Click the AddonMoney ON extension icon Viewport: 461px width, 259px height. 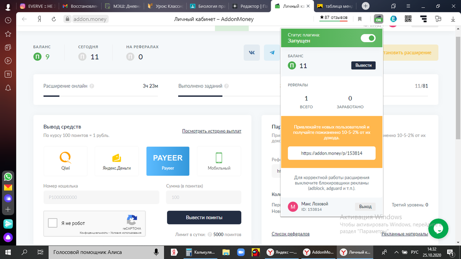[378, 19]
